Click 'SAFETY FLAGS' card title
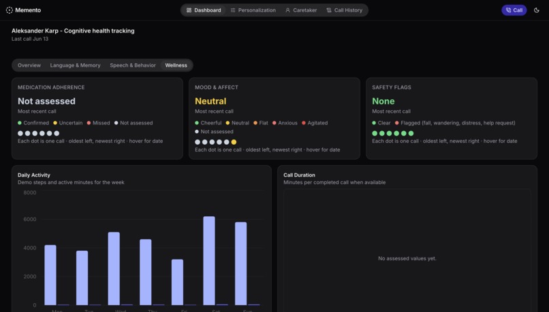 [x=392, y=87]
